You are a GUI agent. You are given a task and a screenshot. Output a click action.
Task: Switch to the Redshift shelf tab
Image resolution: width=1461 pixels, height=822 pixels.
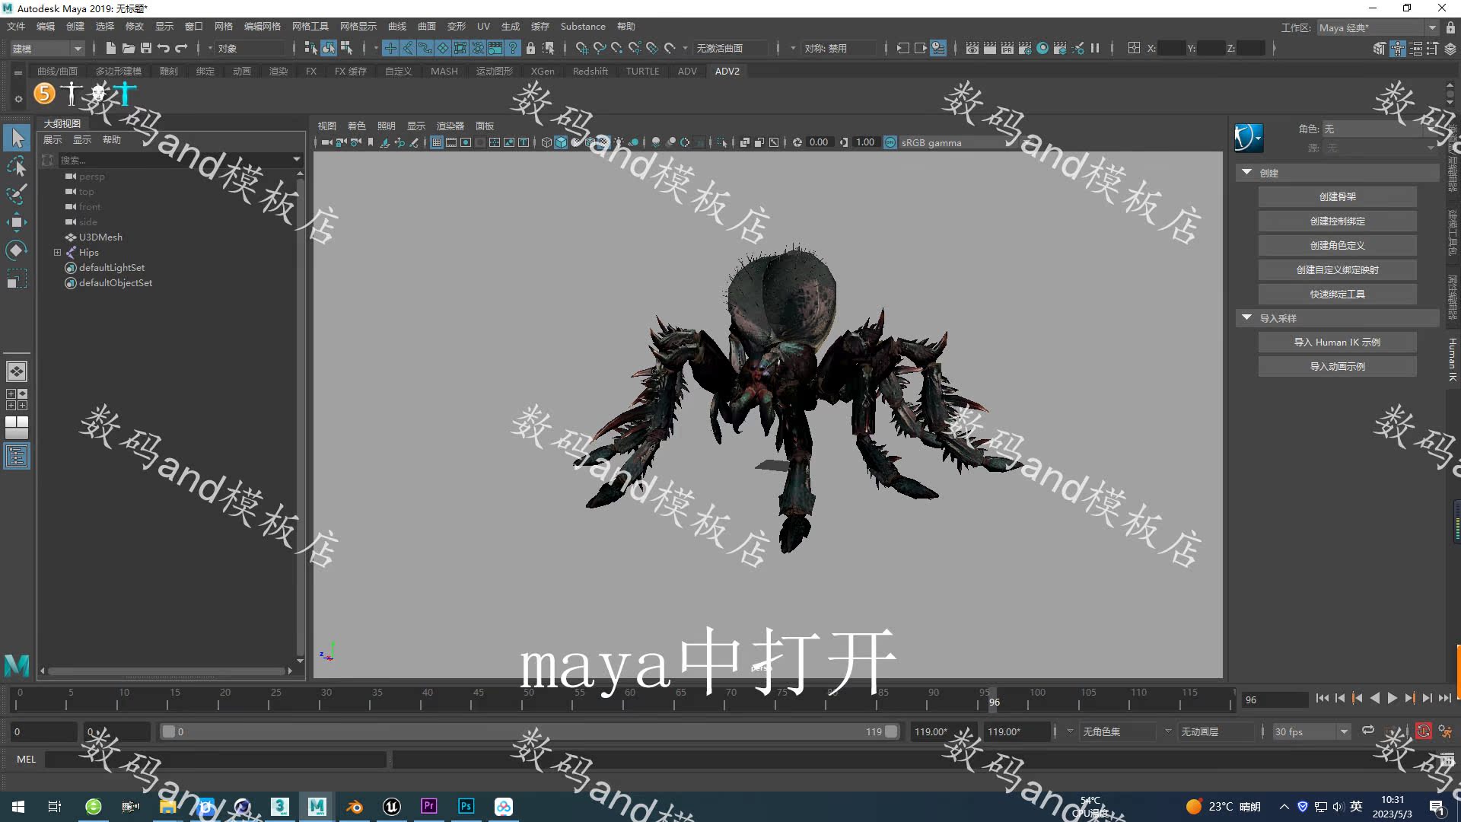pyautogui.click(x=590, y=72)
